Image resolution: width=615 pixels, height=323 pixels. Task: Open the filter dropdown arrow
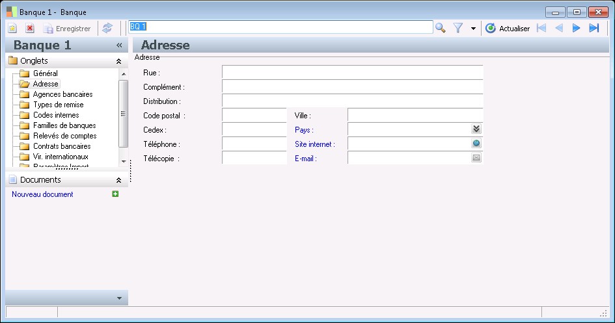click(x=473, y=28)
